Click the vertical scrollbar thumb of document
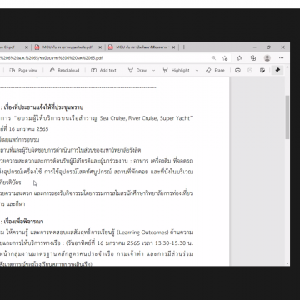 pos(287,117)
